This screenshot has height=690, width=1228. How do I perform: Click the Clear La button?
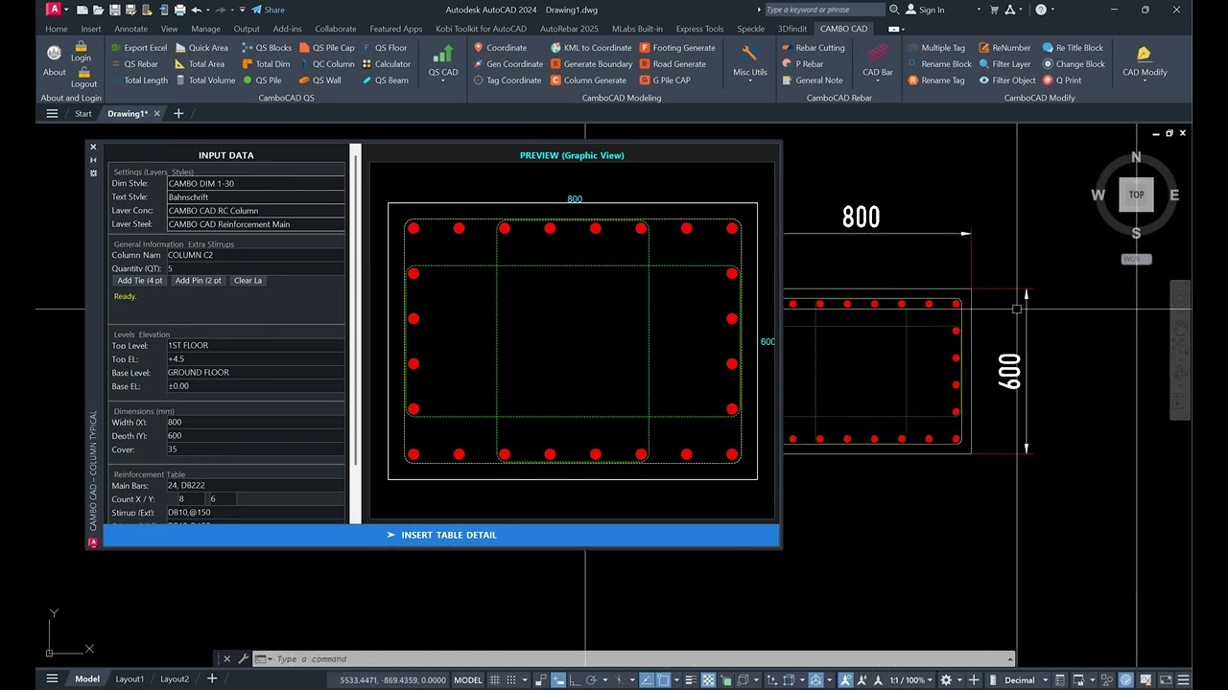[x=248, y=281]
